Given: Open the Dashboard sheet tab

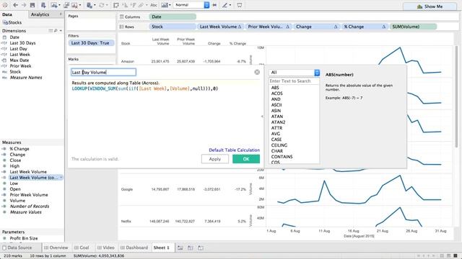Looking at the screenshot, I should click(134, 247).
